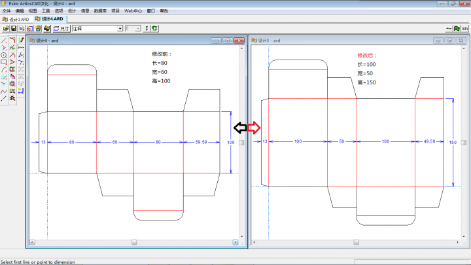Screen dimensions: 471x265
Task: Click right scroll arrow in left window
Action: click(235, 242)
